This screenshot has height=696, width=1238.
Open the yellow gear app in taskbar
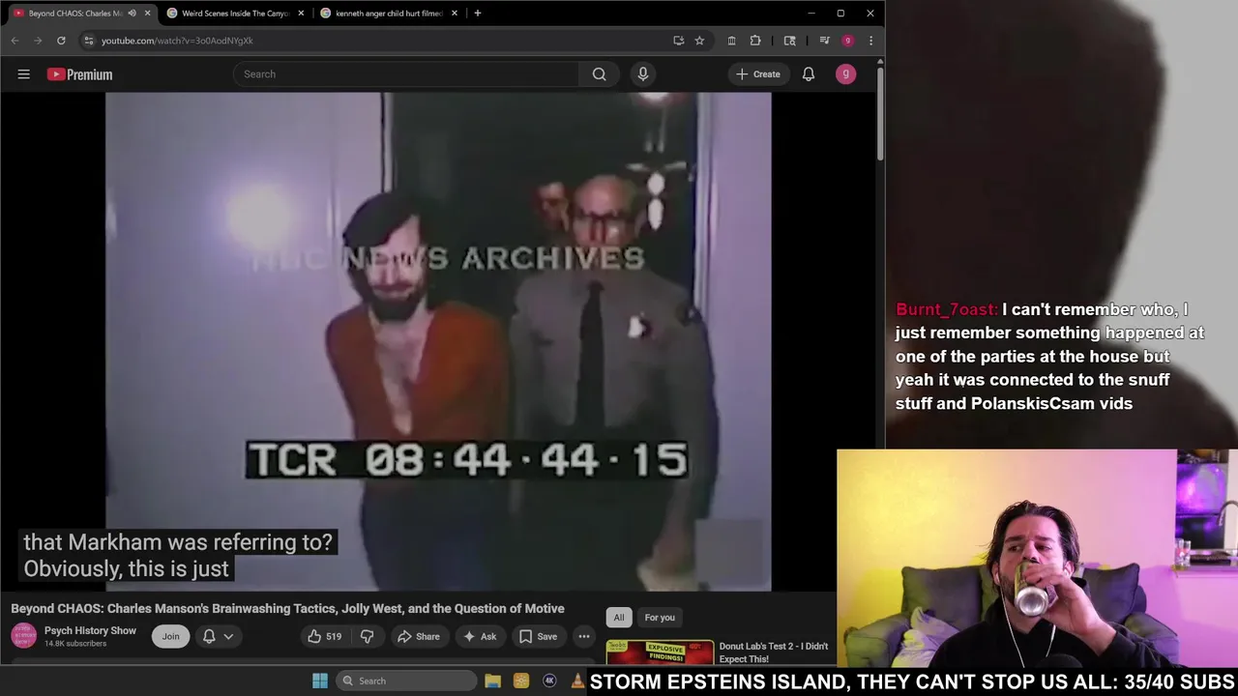[521, 681]
